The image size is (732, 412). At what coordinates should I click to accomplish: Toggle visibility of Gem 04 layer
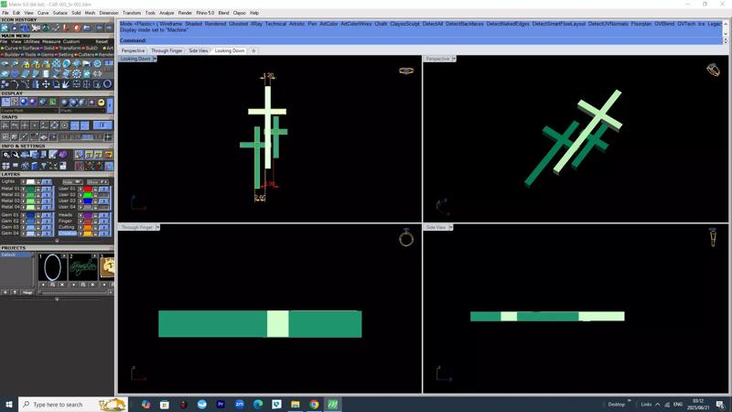tap(47, 233)
